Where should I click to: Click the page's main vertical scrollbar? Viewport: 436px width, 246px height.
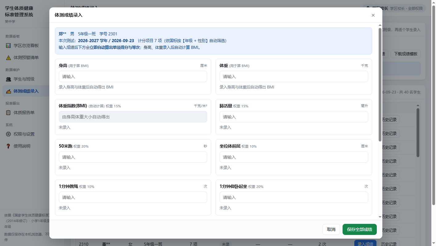[433, 105]
